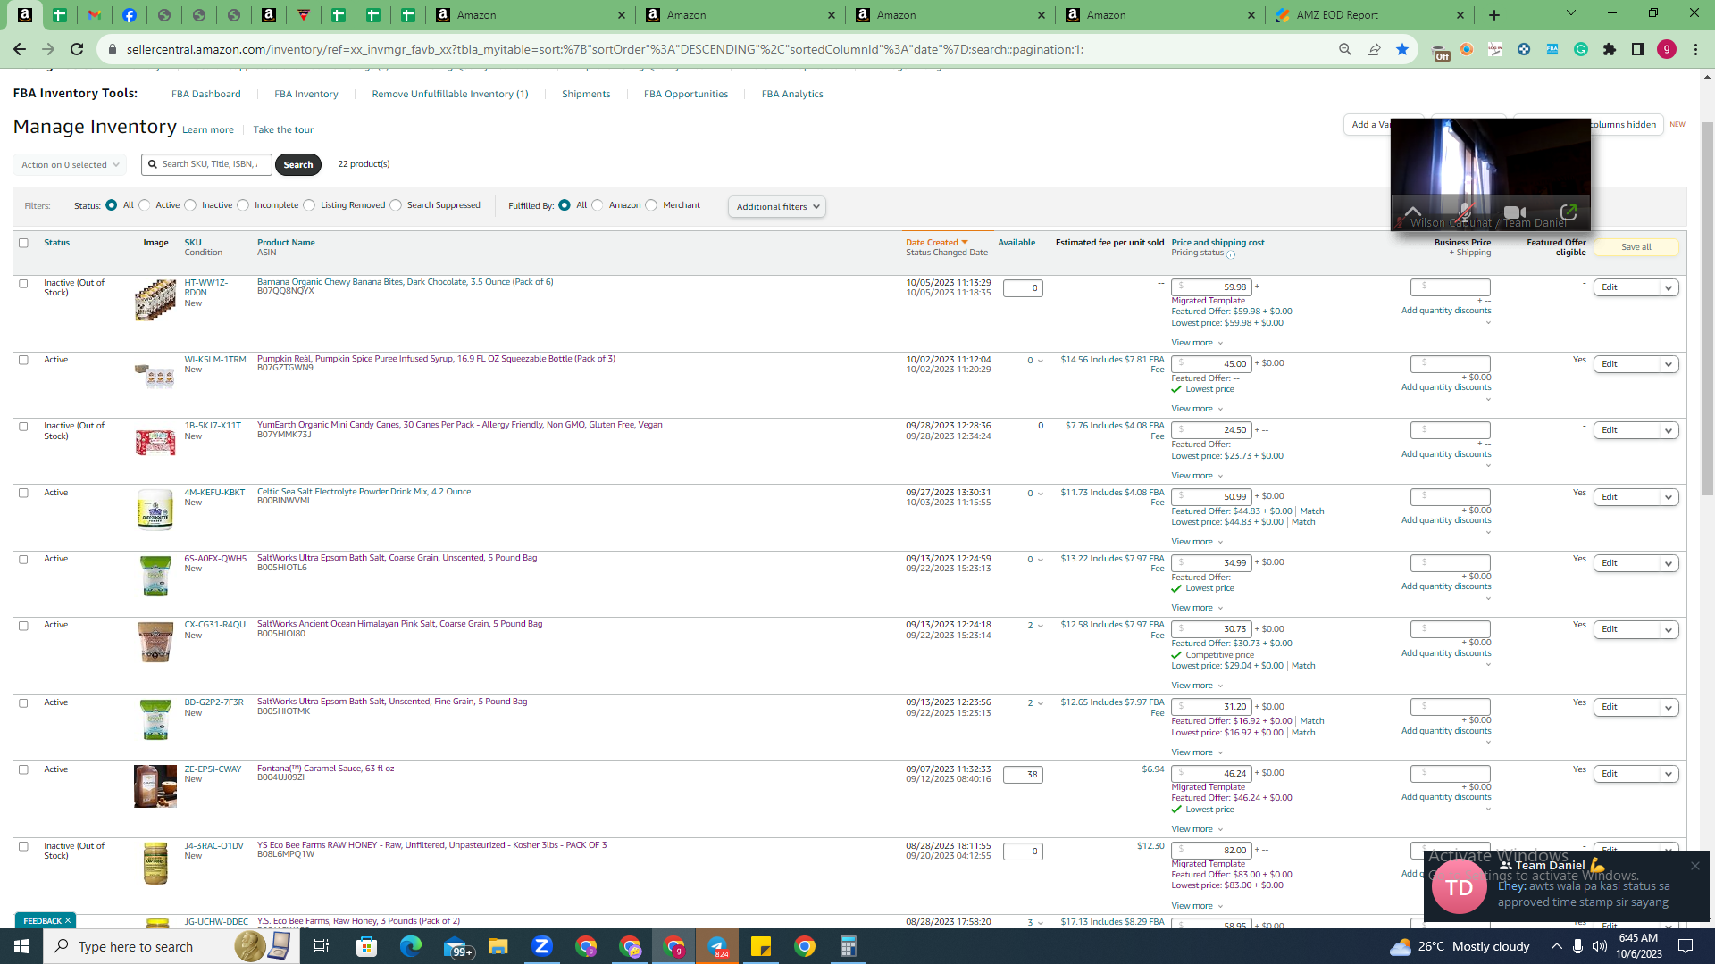The height and width of the screenshot is (964, 1715).
Task: Launch Microsoft Store from the taskbar
Action: tap(367, 946)
